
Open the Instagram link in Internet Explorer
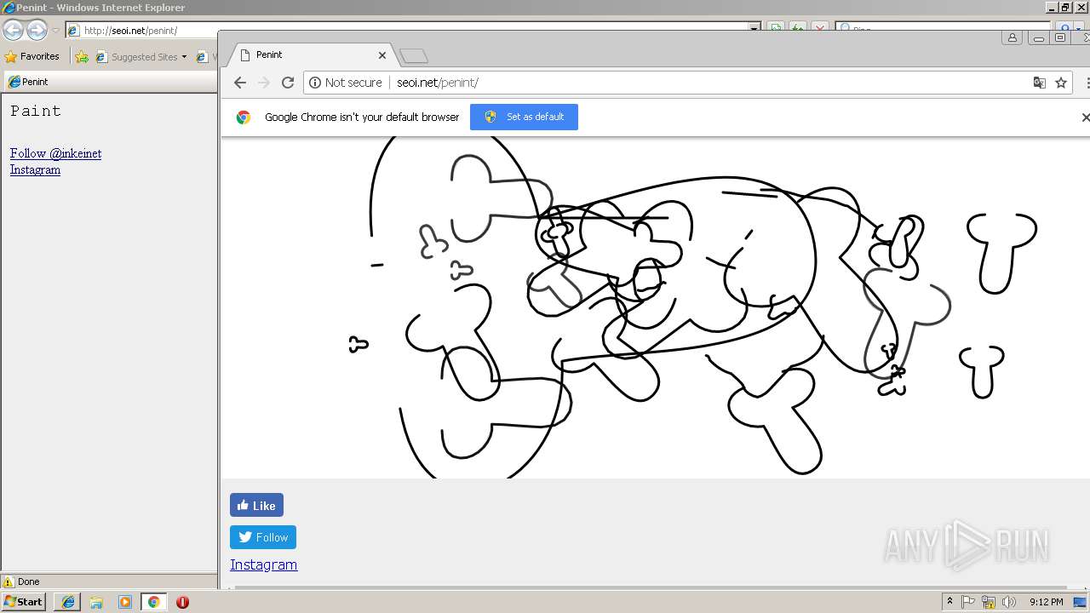[35, 169]
